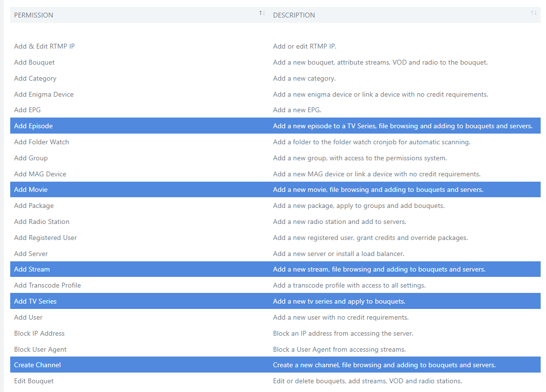
Task: Deselect the highlighted Add Movie row
Action: coord(276,189)
